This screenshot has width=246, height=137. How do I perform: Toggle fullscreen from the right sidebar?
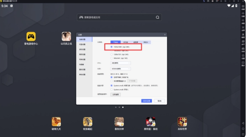[x=243, y=29]
